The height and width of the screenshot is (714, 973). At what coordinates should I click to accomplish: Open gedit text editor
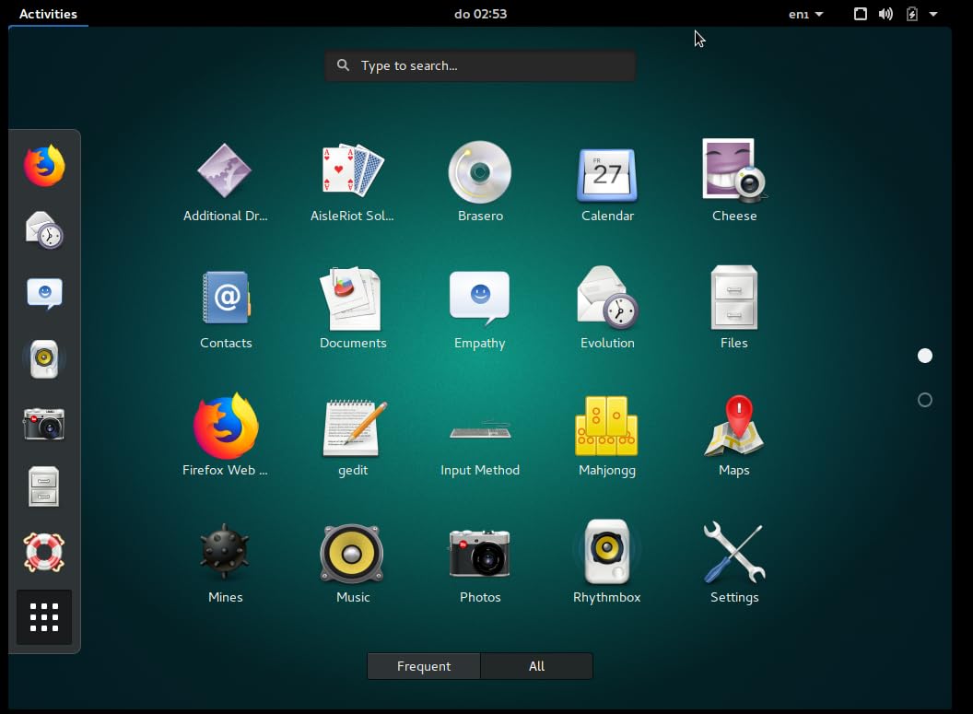[353, 437]
